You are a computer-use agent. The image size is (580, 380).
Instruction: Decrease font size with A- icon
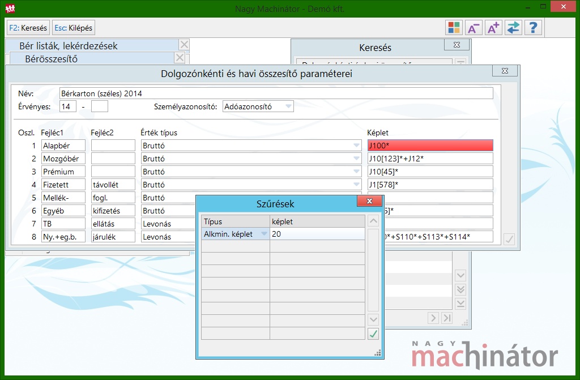pos(474,28)
